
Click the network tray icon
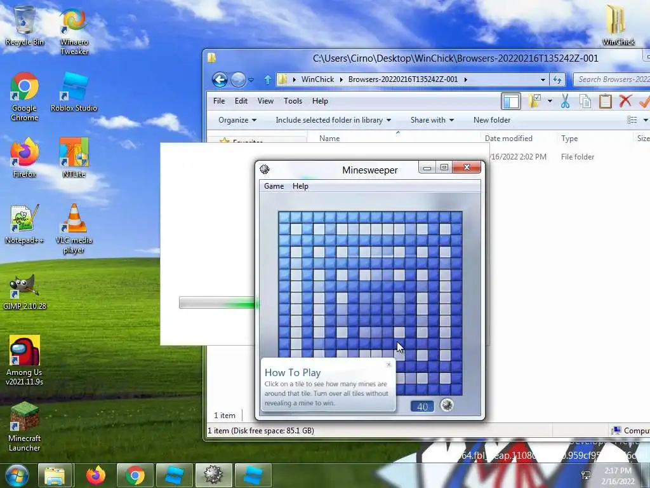586,475
